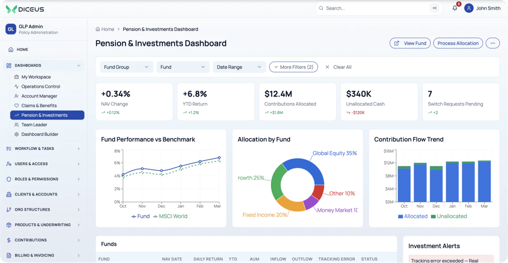This screenshot has height=263, width=508.
Task: Click the Contributions dollar icon
Action: point(9,240)
